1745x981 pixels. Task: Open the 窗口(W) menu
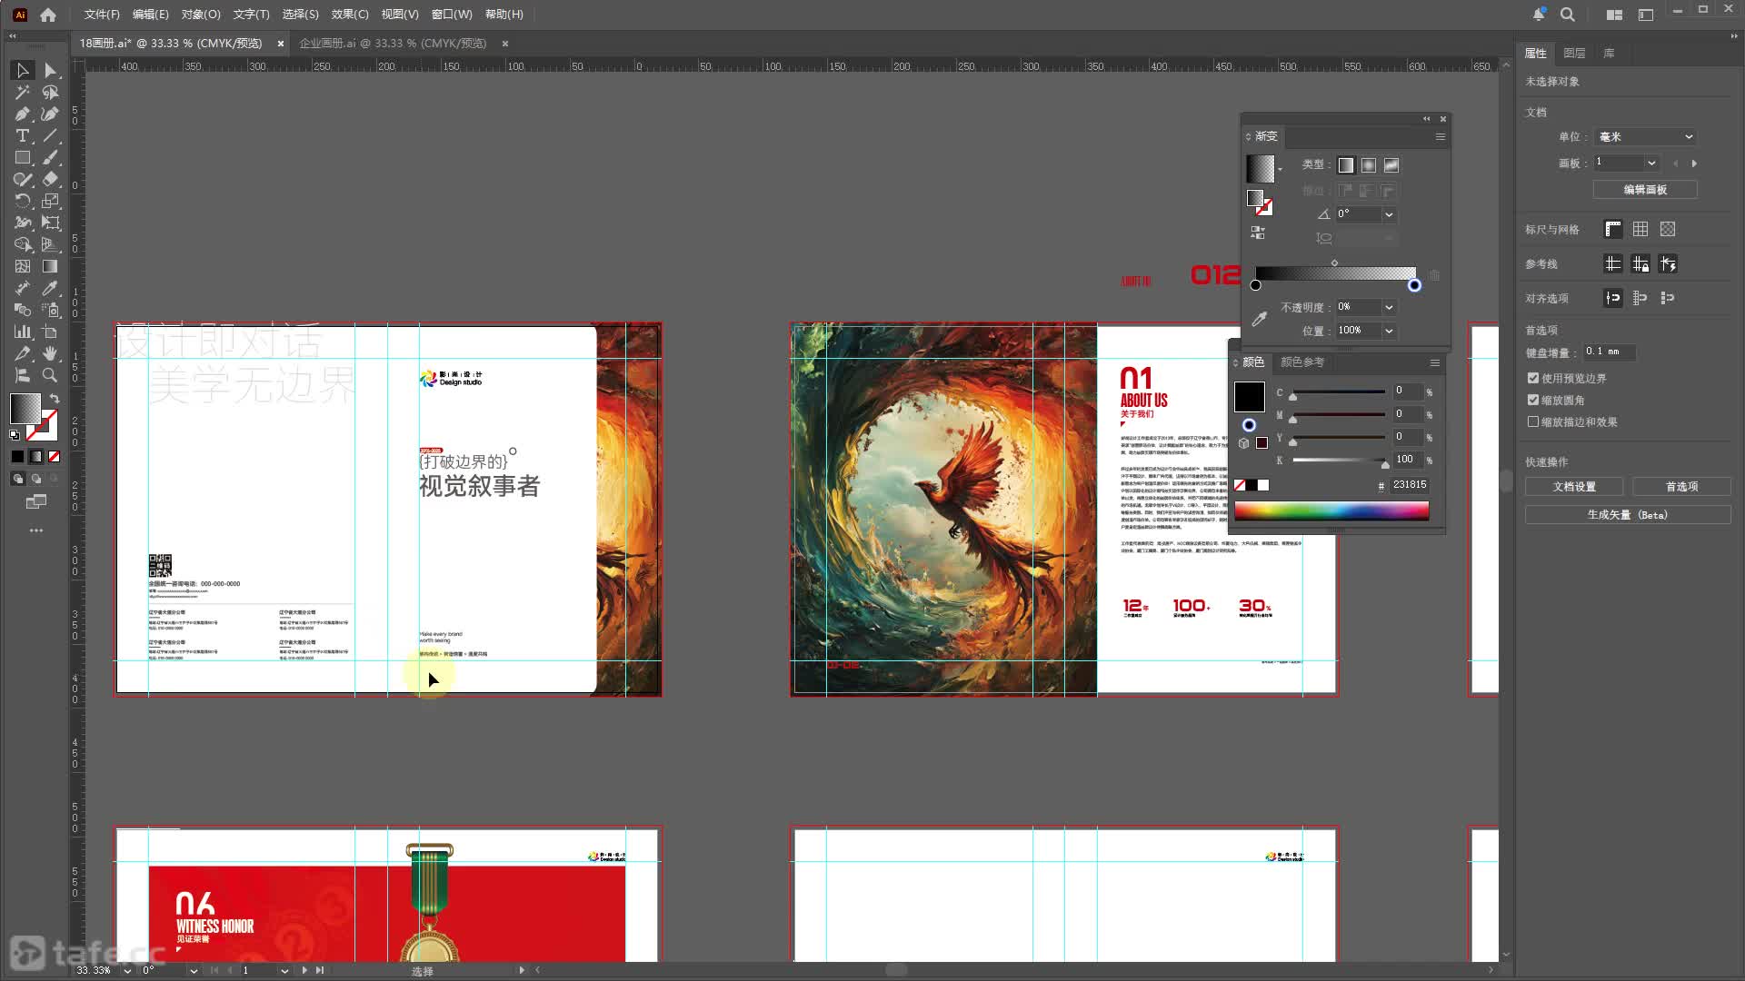pyautogui.click(x=452, y=15)
